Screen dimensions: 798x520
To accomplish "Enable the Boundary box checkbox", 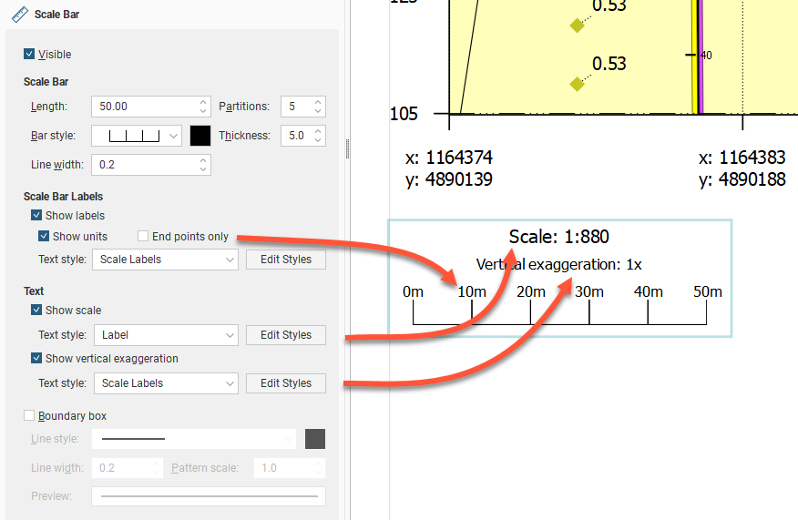I will 30,416.
